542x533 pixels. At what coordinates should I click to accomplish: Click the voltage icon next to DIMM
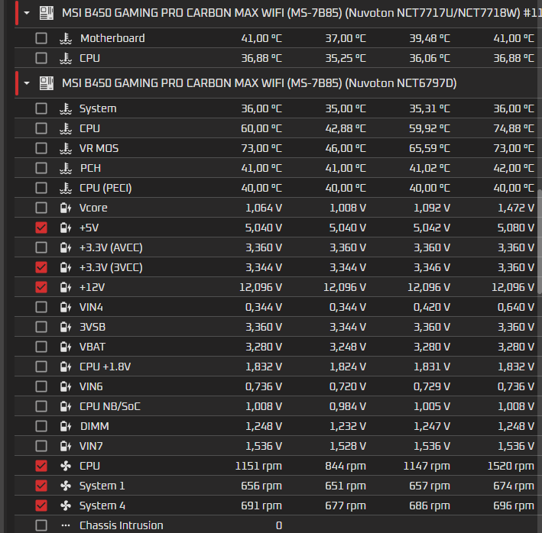66,426
